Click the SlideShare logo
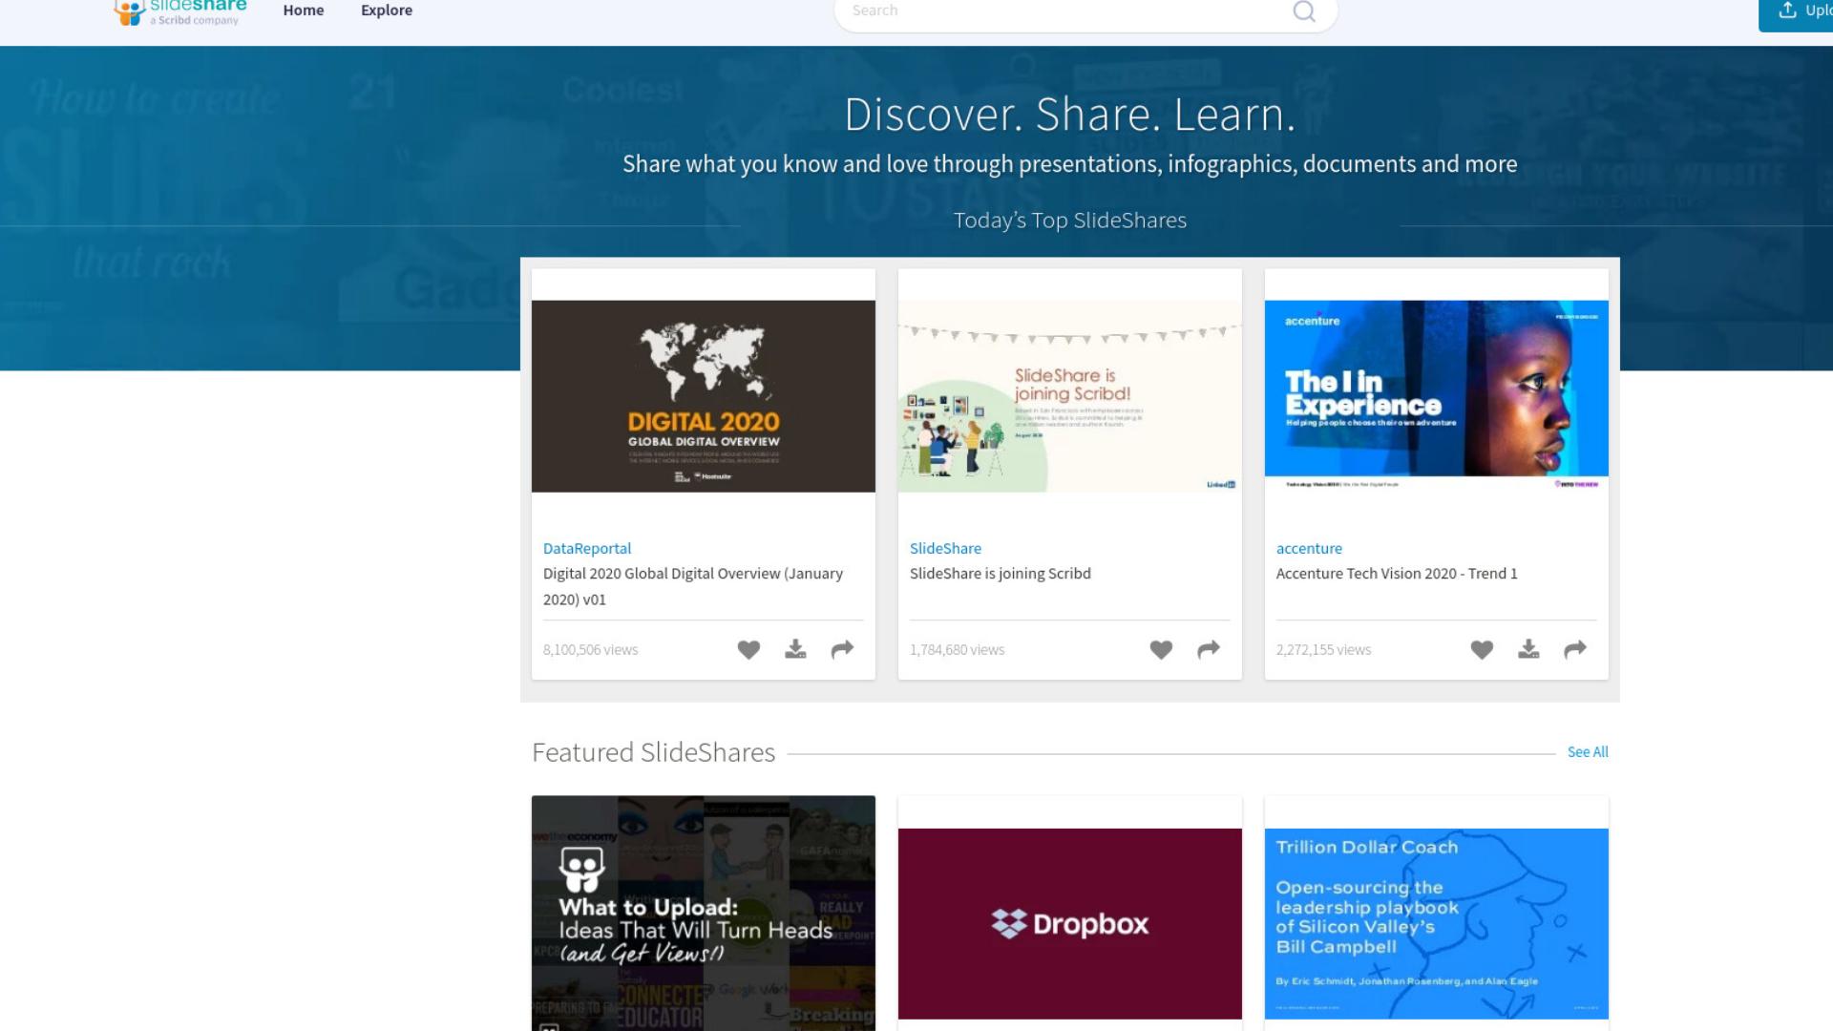The width and height of the screenshot is (1833, 1031). (179, 11)
